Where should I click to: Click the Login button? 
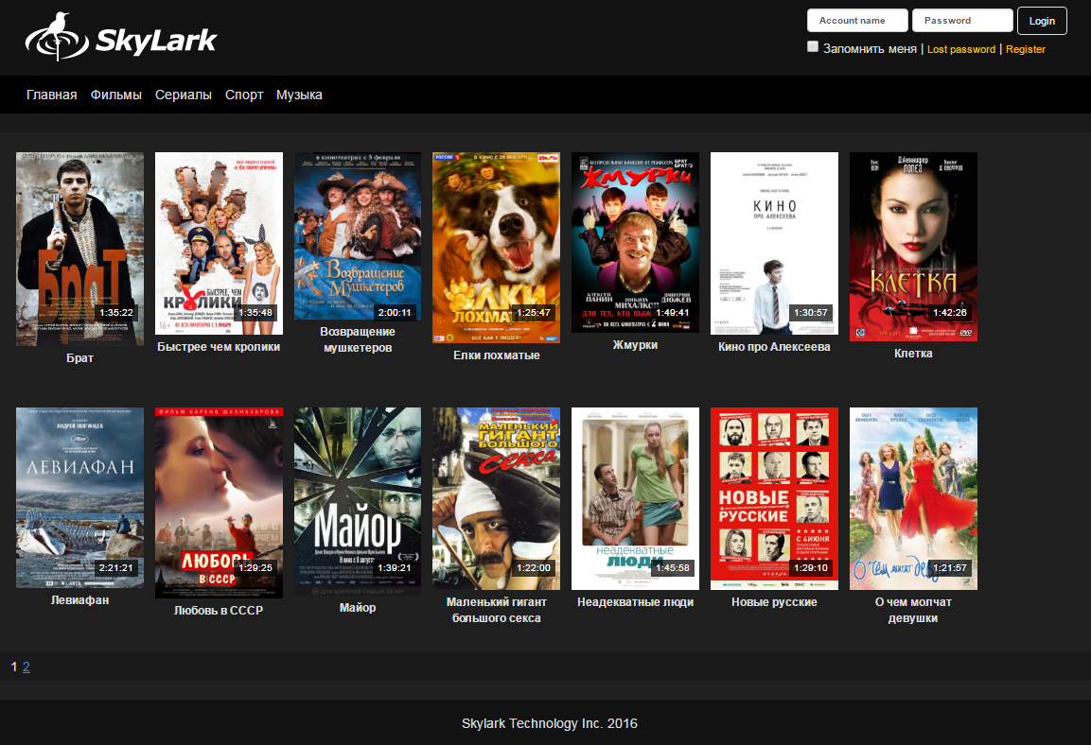(x=1042, y=21)
